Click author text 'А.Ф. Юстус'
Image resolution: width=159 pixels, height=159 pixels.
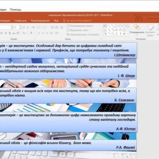pyautogui.click(x=126, y=129)
